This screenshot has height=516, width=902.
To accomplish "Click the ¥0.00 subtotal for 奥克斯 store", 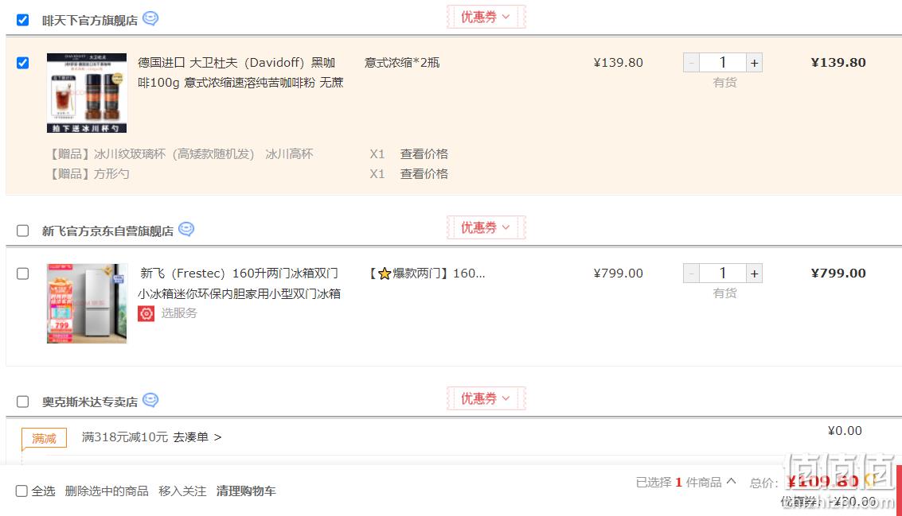I will click(x=845, y=431).
